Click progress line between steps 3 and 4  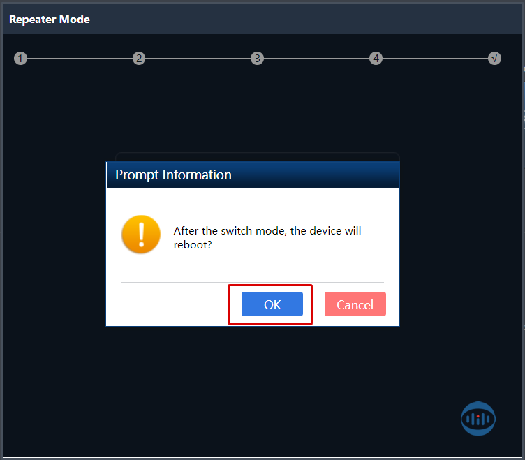point(317,59)
